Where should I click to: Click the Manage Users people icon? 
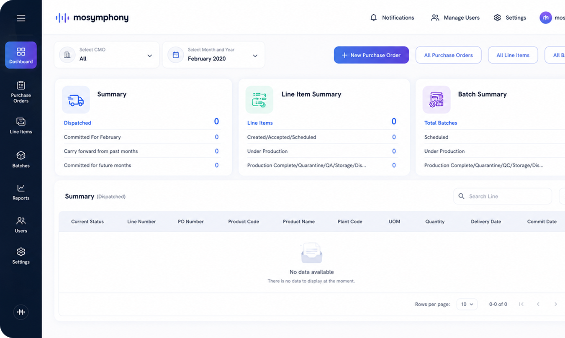[435, 18]
